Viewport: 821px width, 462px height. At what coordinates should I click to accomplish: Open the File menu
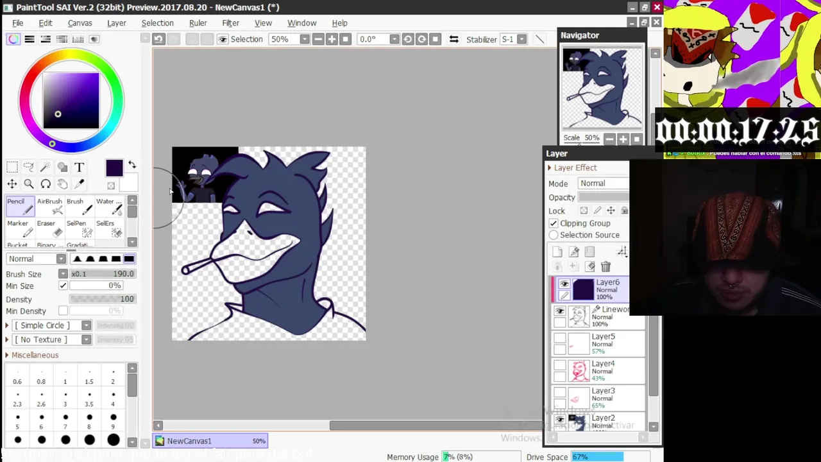pyautogui.click(x=18, y=23)
